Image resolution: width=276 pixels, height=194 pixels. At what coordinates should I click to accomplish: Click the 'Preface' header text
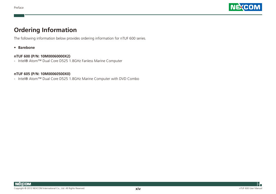[x=19, y=8]
